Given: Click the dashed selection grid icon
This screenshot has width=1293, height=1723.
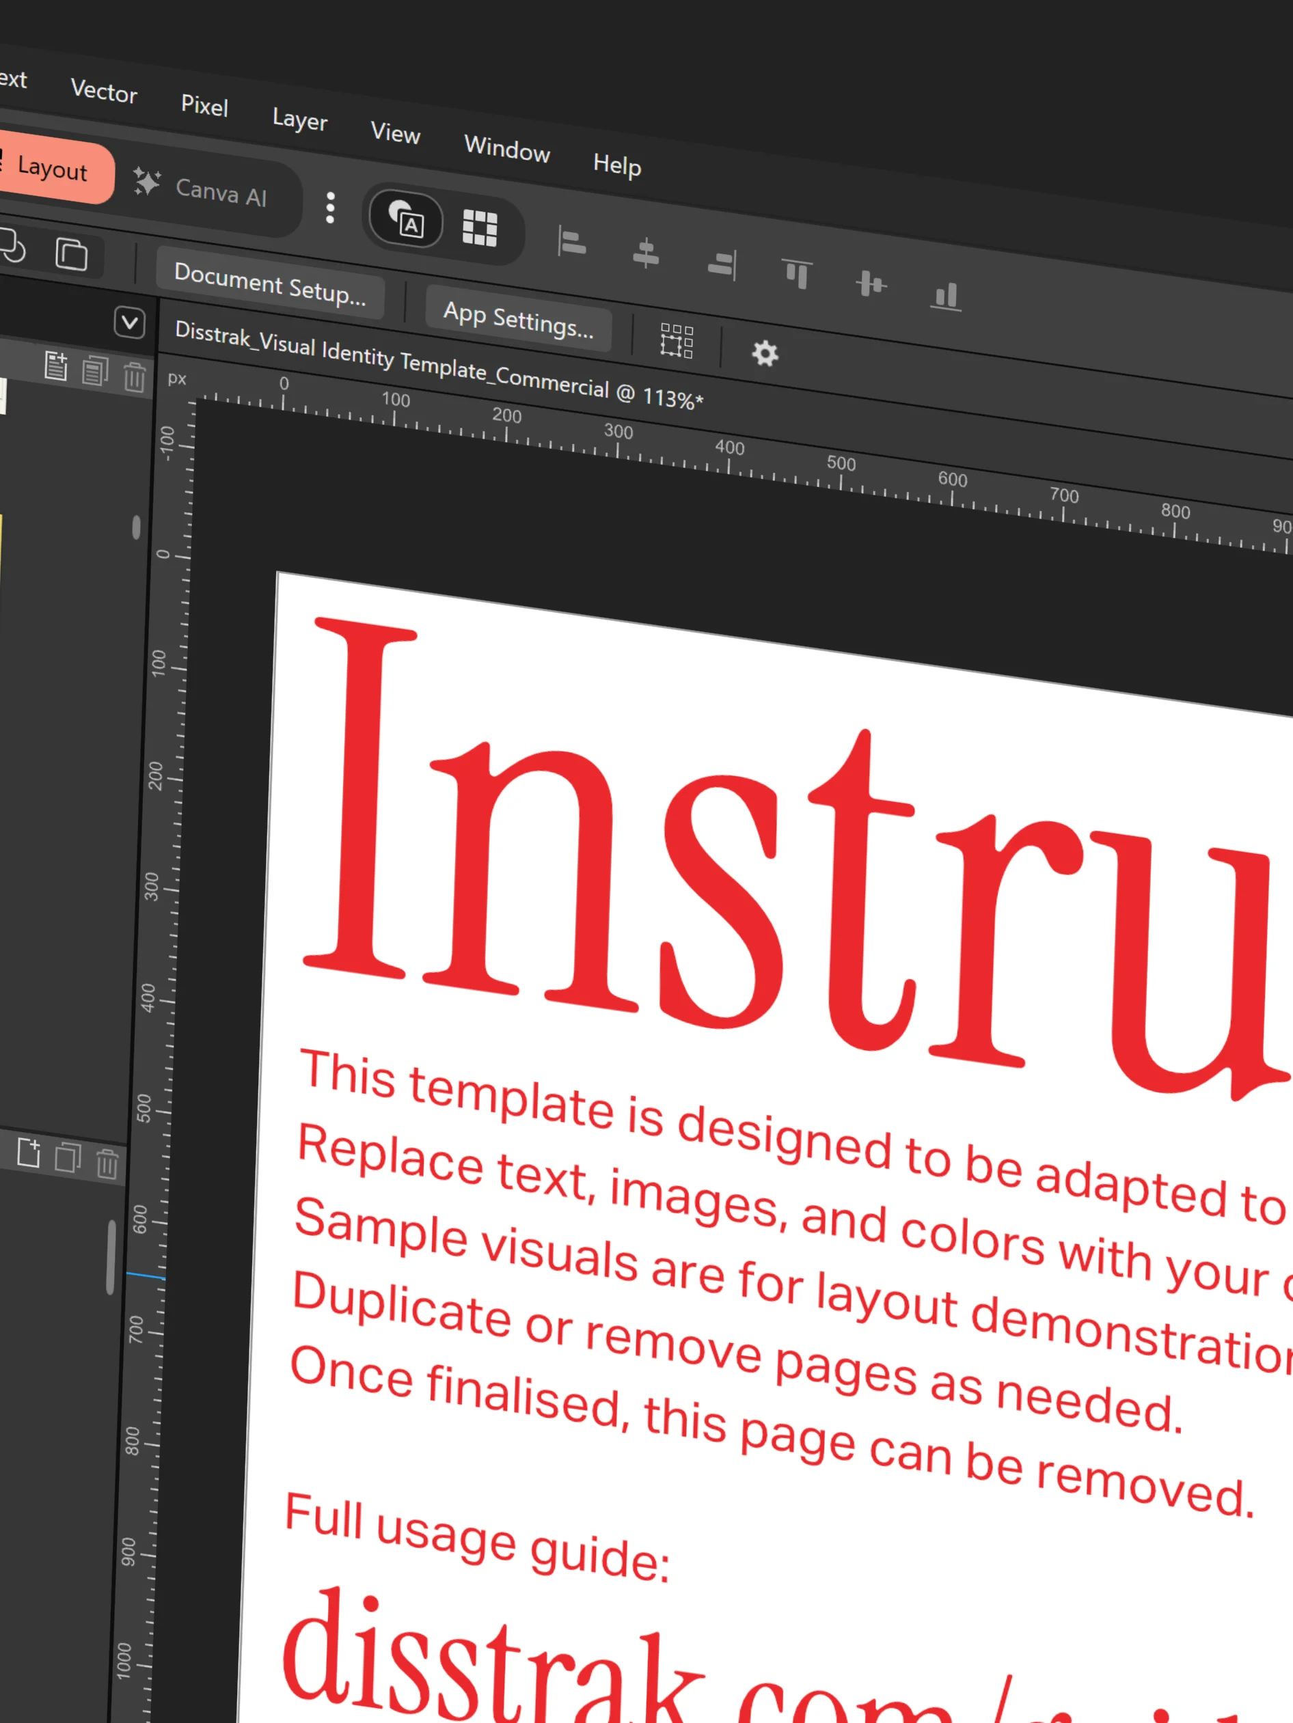Looking at the screenshot, I should click(677, 341).
